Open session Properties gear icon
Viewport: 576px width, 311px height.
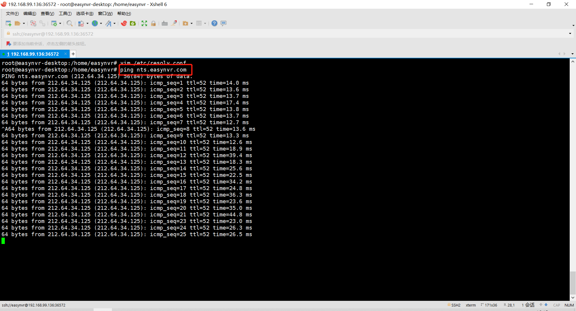coord(54,23)
